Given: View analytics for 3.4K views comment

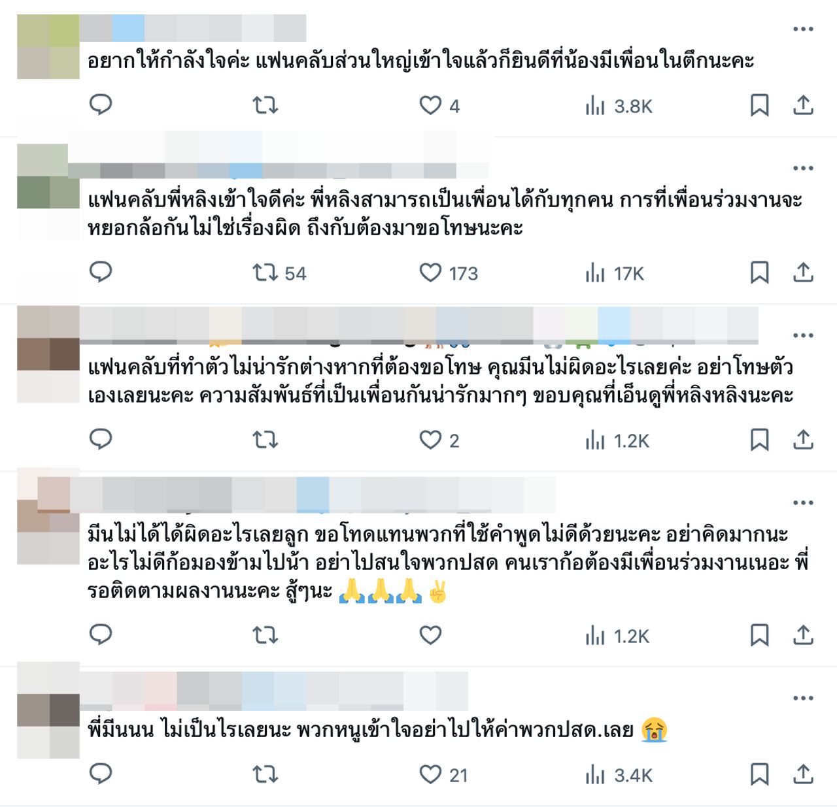Looking at the screenshot, I should click(x=619, y=775).
